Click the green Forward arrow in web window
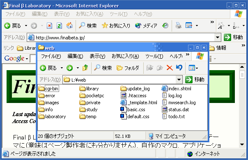This screenshot has height=160, width=248. pyautogui.click(x=69, y=68)
